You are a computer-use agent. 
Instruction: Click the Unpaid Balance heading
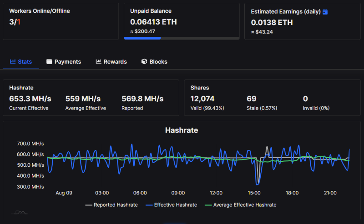(x=151, y=11)
